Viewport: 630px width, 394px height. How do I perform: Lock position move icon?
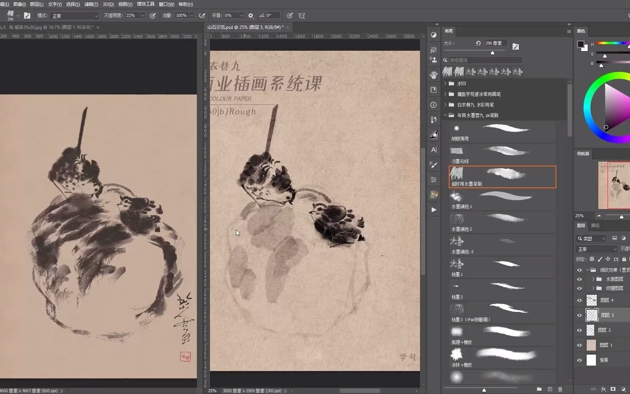[x=608, y=259]
